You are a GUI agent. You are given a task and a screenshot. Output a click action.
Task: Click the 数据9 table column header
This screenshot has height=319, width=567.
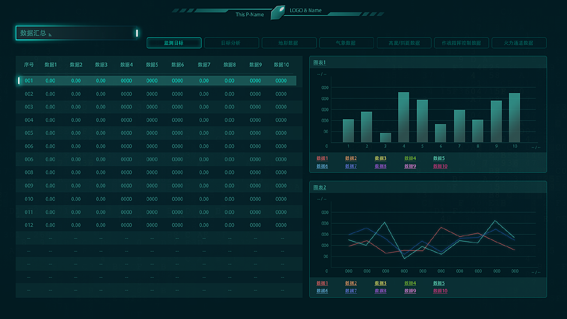point(256,65)
